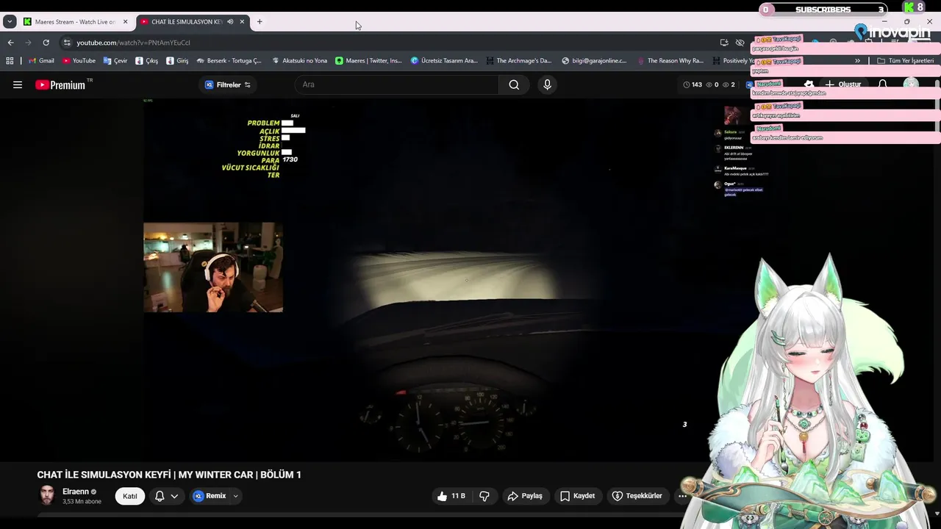Viewport: 941px width, 529px height.
Task: Open Ücretsiz Tasarım bookmark
Action: pyautogui.click(x=444, y=61)
